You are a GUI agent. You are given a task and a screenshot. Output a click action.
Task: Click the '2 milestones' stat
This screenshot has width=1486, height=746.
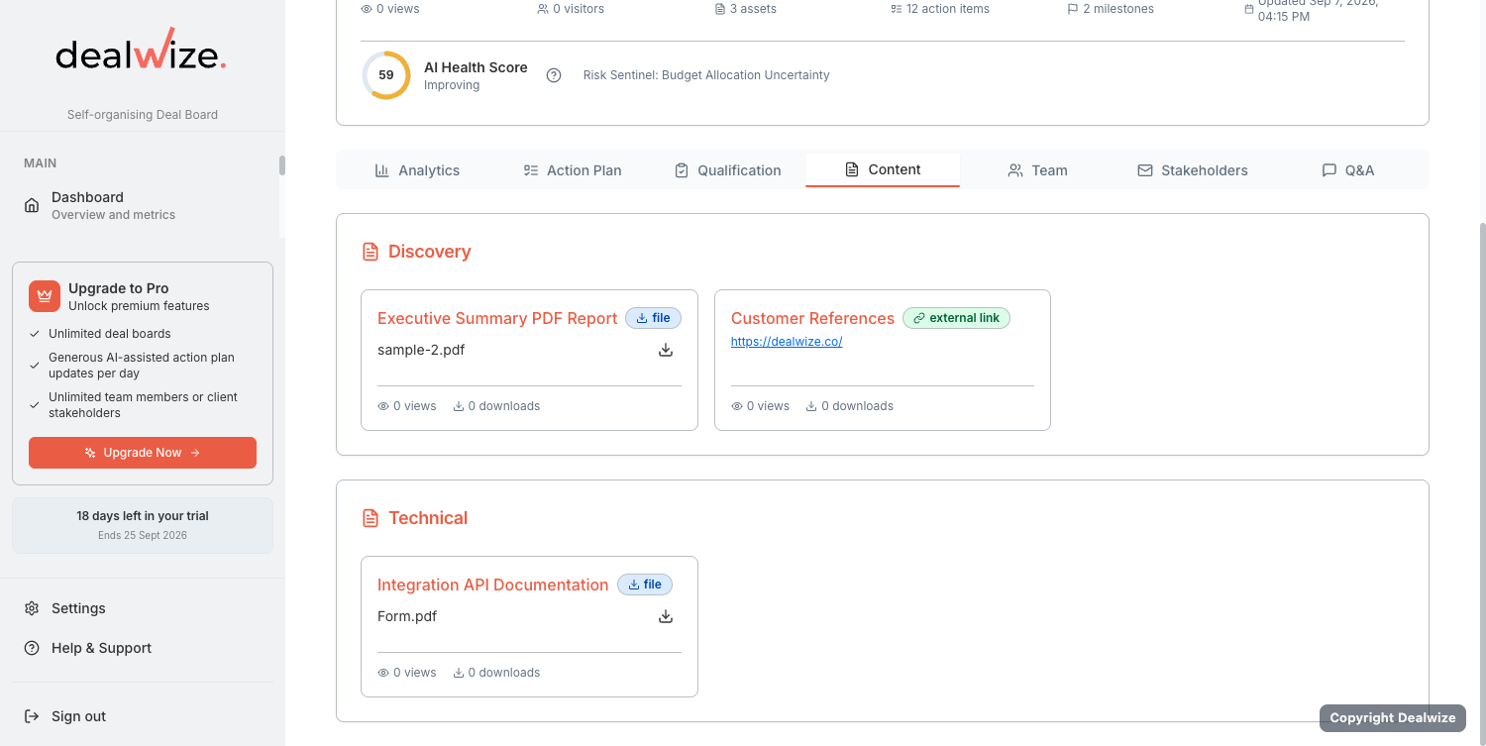point(1111,9)
